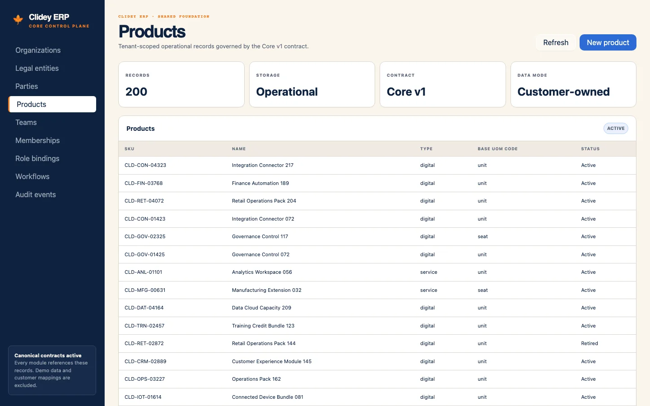View Audit events
The height and width of the screenshot is (406, 650).
click(52, 194)
